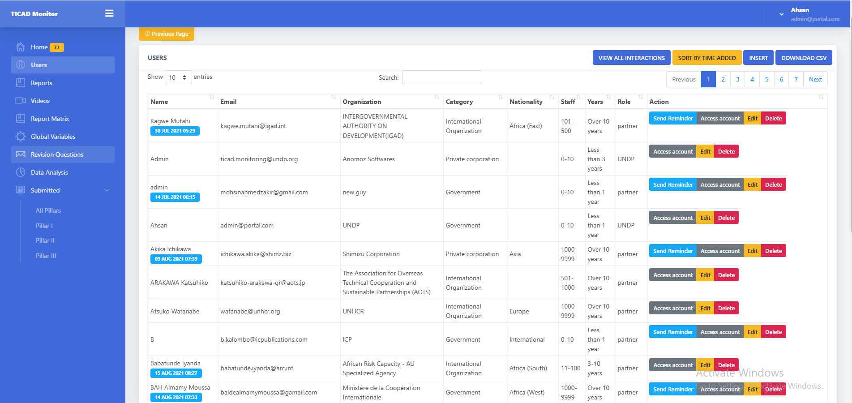Click the Revision Questions envelope icon
The image size is (852, 403).
click(x=21, y=154)
